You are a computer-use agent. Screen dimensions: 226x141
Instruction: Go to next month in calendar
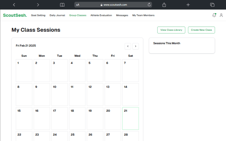pyautogui.click(x=136, y=46)
